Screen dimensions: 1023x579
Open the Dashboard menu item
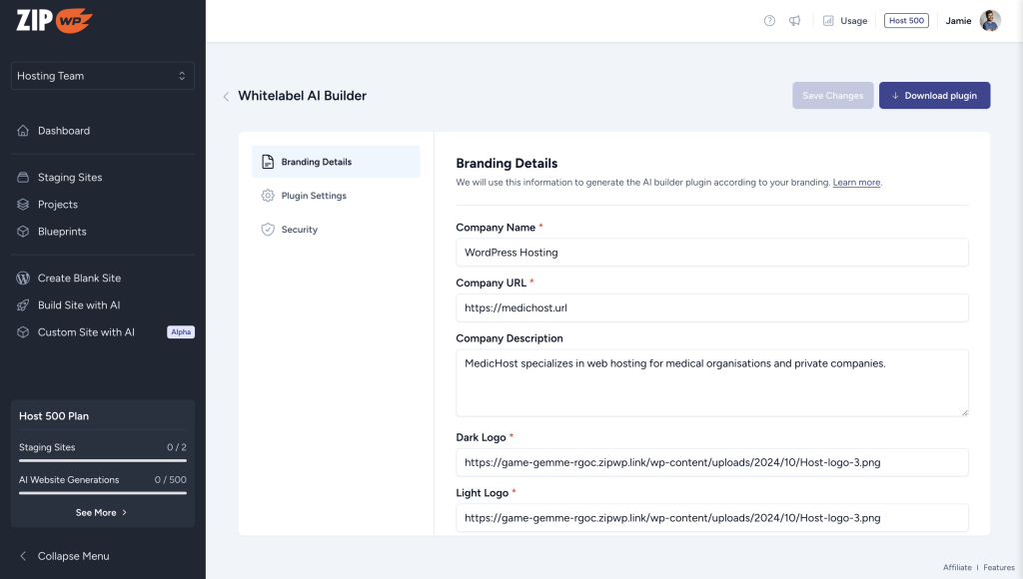[64, 131]
